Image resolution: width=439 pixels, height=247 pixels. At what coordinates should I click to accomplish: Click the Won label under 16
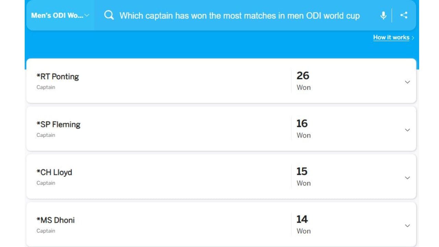tap(304, 135)
